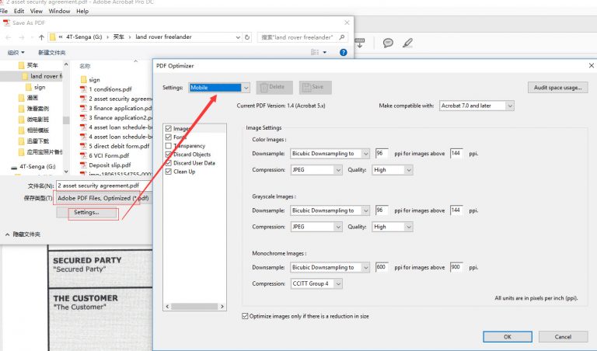This screenshot has height=351, width=597.
Task: Go up one folder level arrow
Action: tap(40, 37)
